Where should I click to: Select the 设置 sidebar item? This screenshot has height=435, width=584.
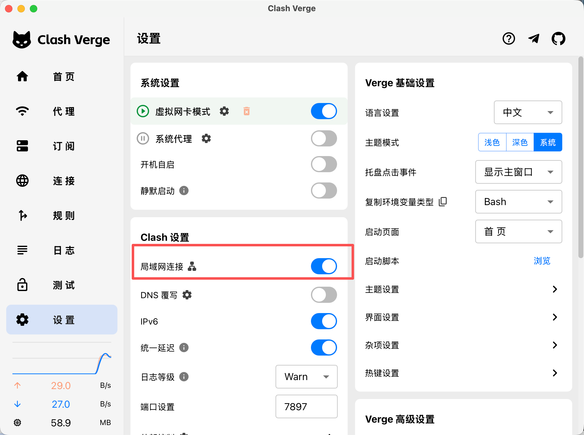tap(62, 320)
